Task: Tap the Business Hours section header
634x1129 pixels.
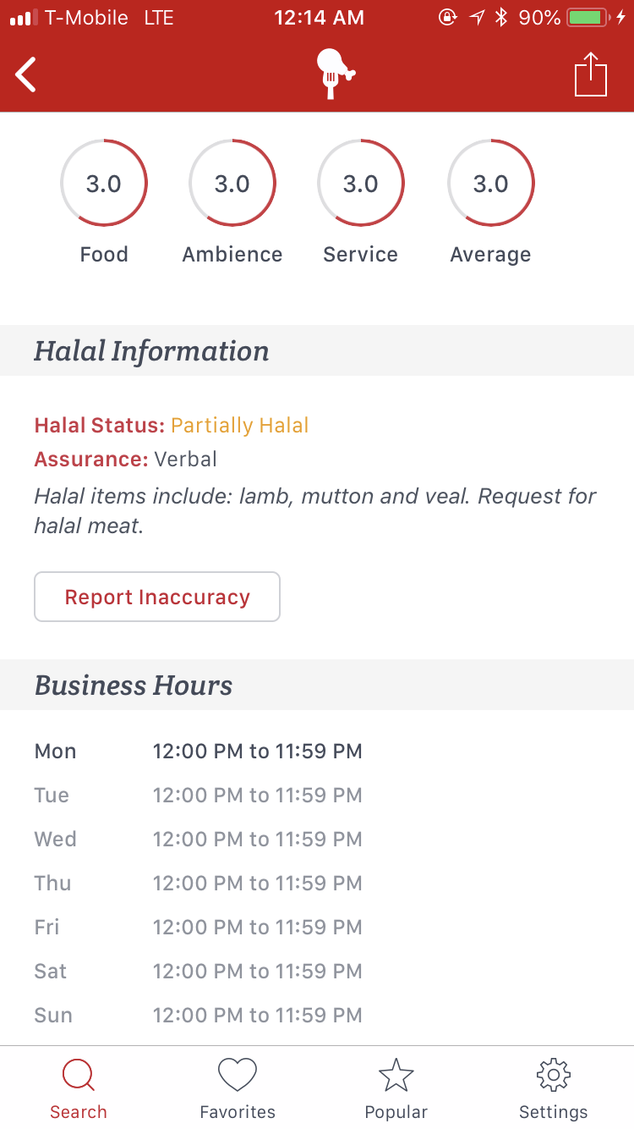Action: [x=134, y=685]
